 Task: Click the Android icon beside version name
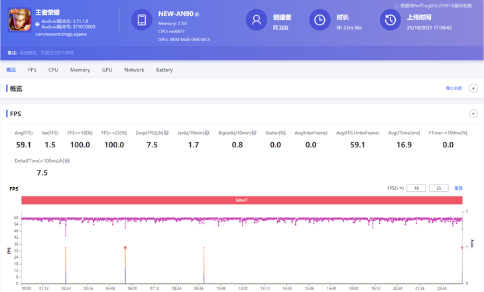37,24
